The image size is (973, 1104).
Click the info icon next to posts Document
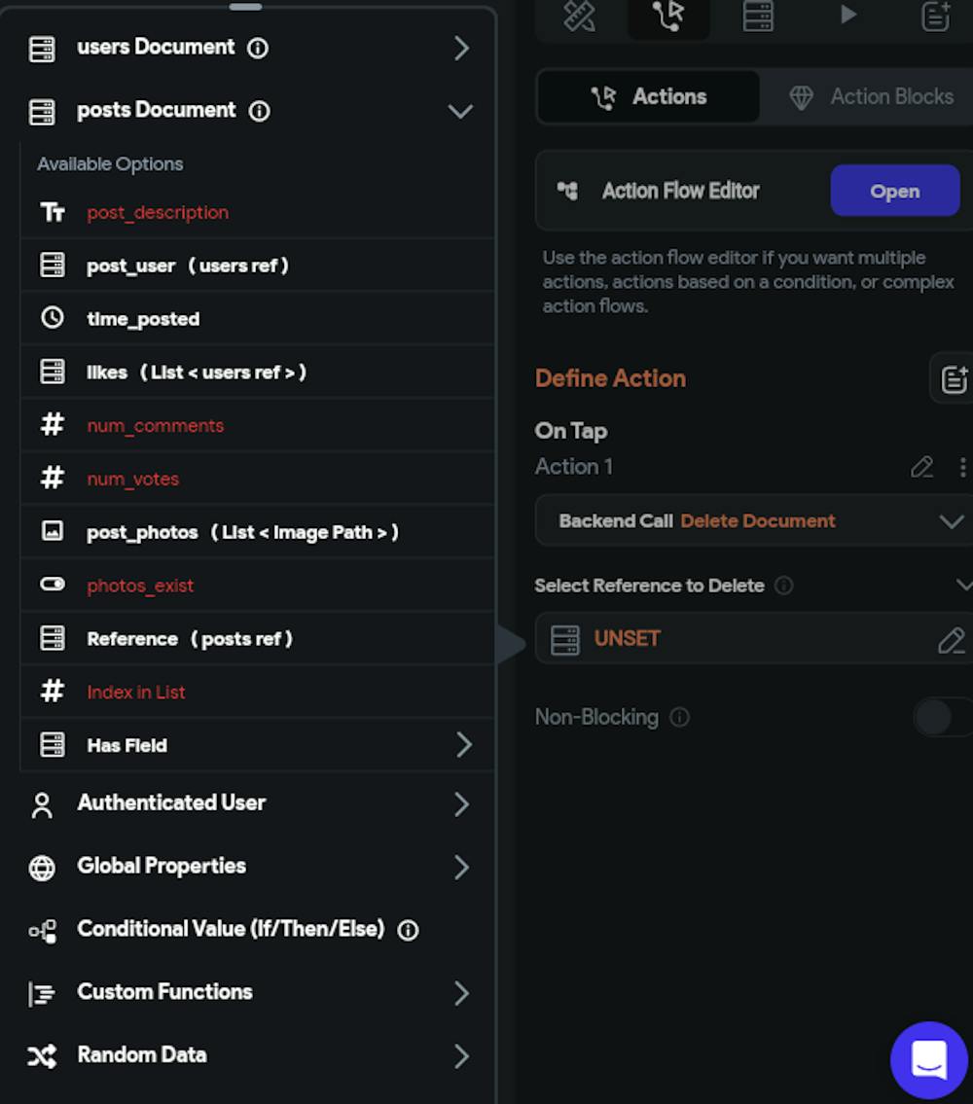[258, 110]
